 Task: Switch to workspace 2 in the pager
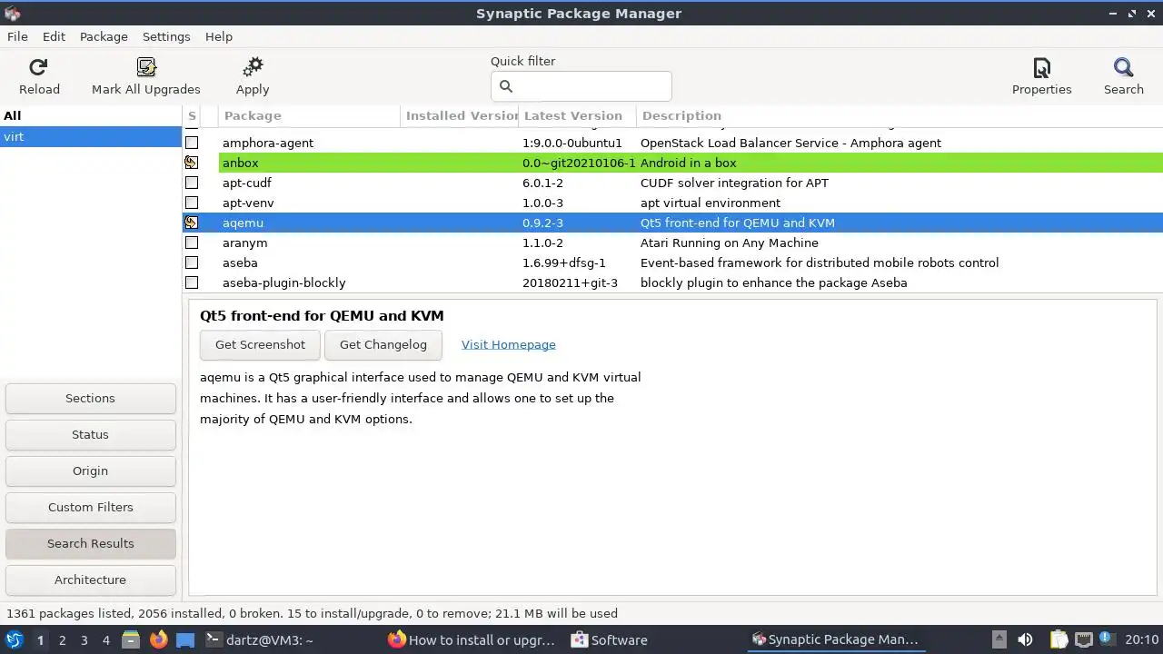point(62,639)
